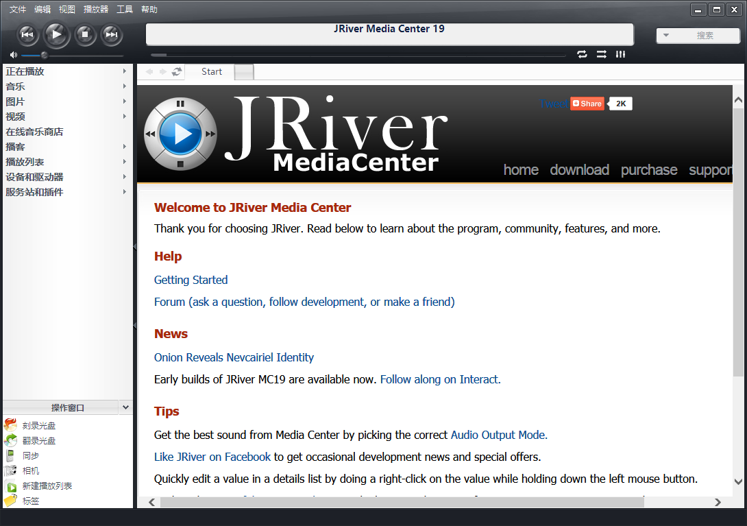Expand the 设备和驱动器 tree arrow
This screenshot has width=747, height=526.
click(x=124, y=176)
